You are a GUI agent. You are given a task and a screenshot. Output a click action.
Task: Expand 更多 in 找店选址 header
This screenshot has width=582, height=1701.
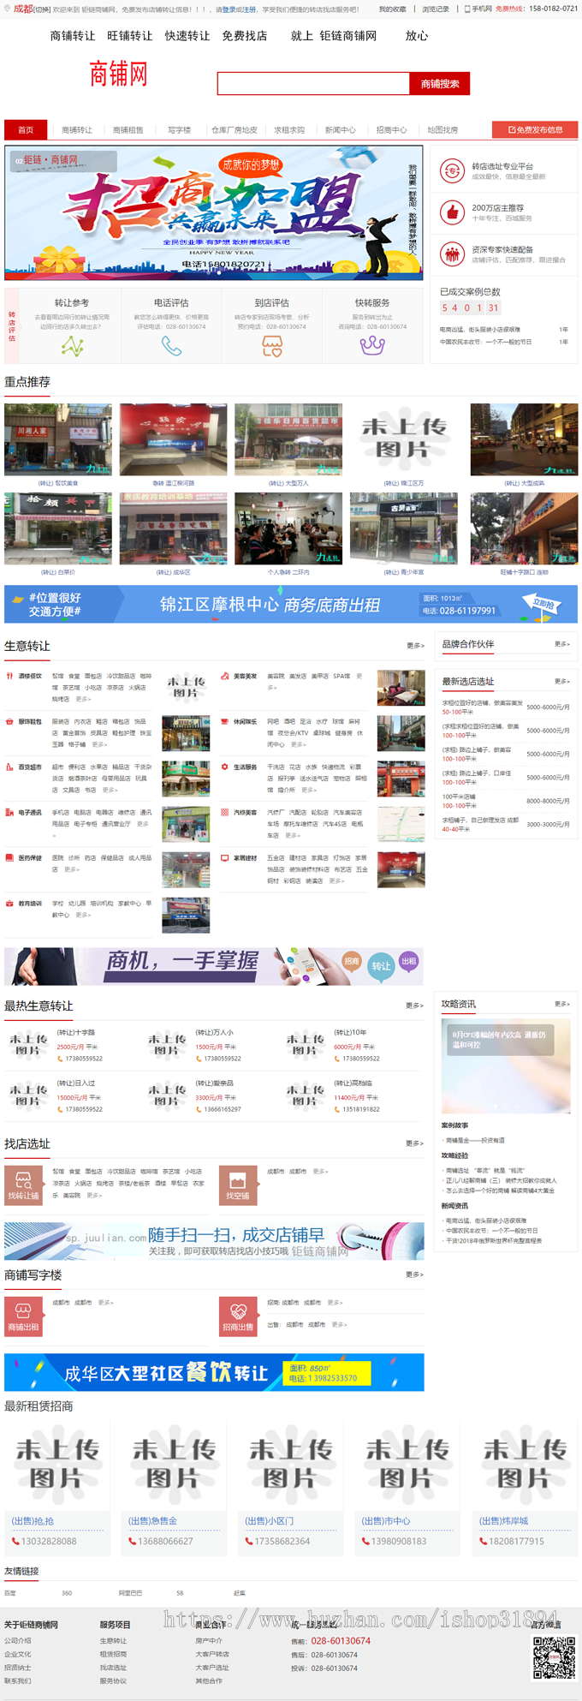(x=415, y=1143)
